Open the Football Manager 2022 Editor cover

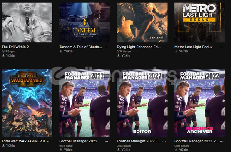[x=142, y=103]
